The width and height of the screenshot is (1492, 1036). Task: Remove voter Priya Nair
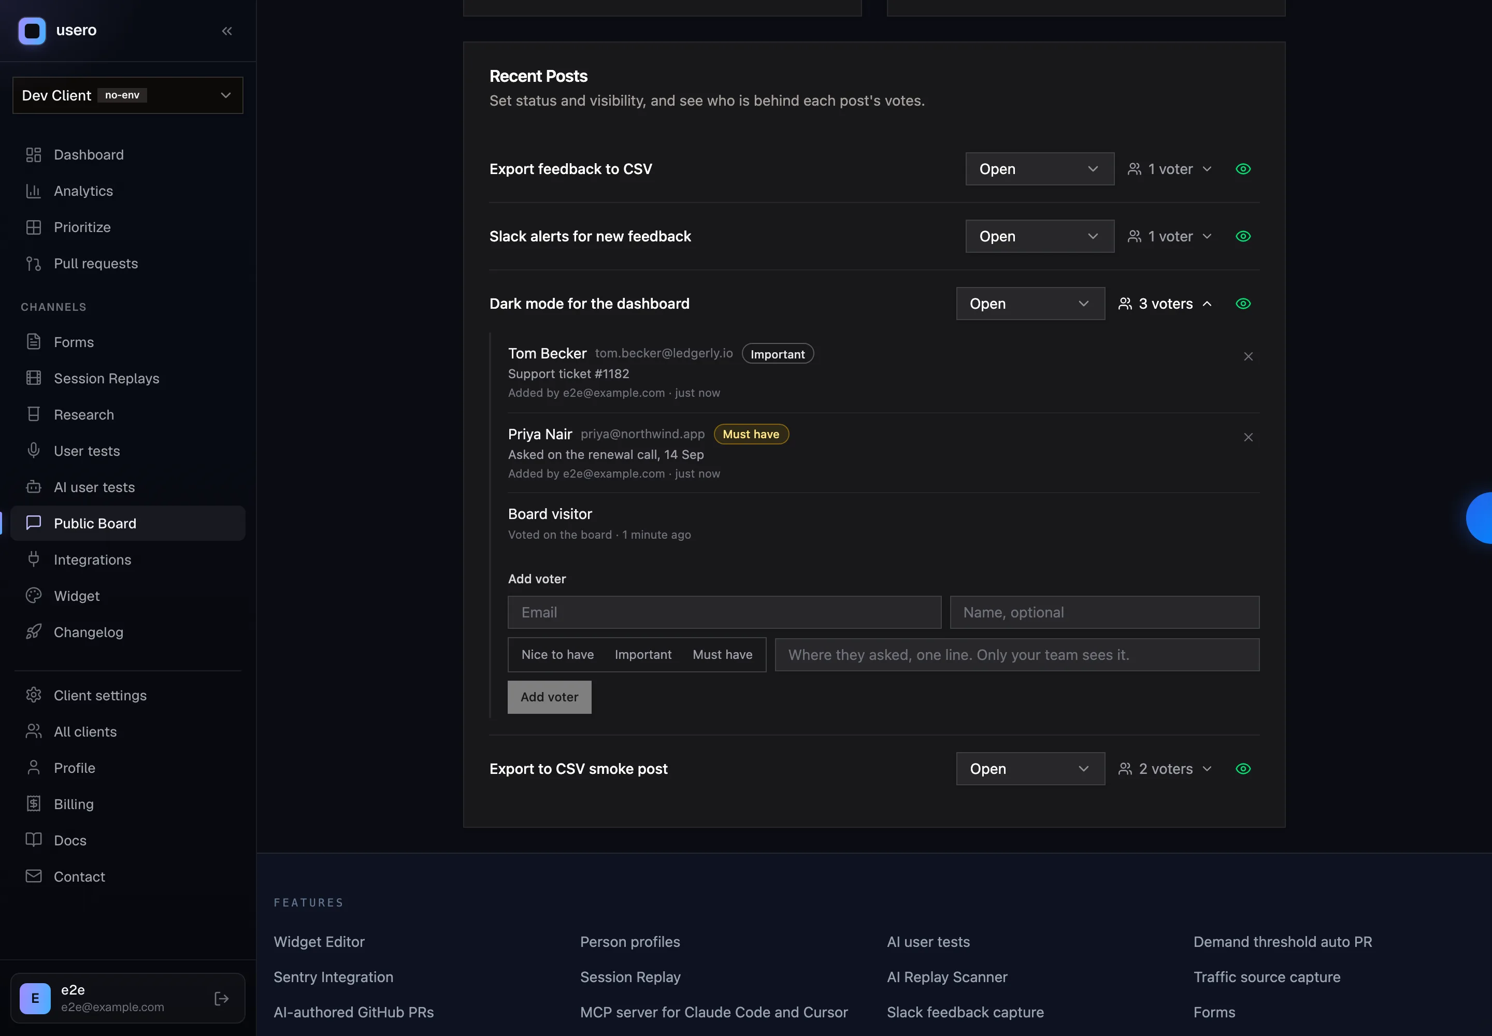coord(1248,438)
